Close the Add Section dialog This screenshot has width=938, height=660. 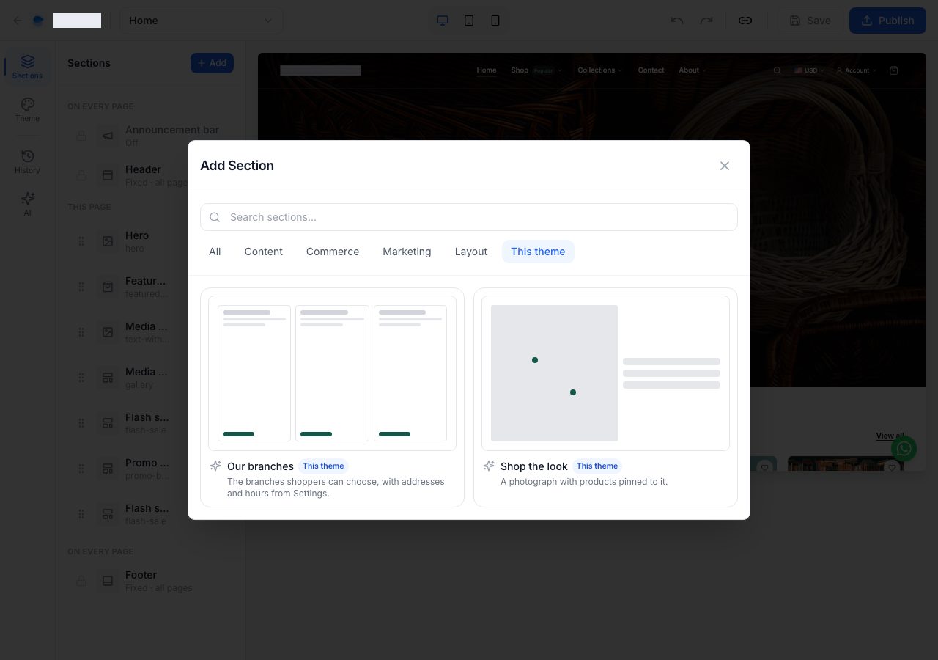click(725, 166)
